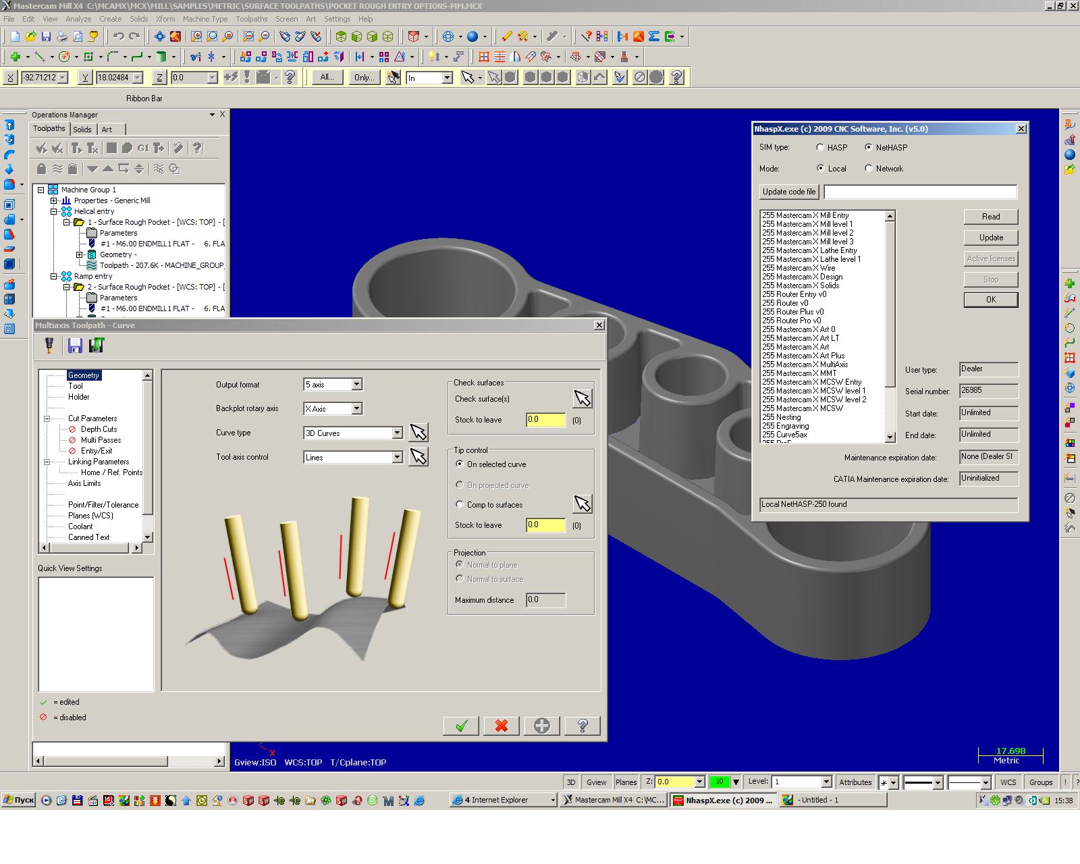Click the Update code file path field
1080x864 pixels.
coord(920,192)
